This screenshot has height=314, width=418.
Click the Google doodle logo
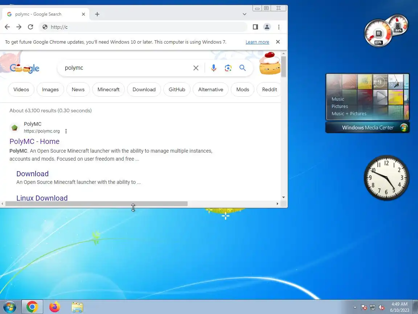point(24,68)
